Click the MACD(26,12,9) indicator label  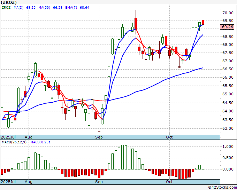tap(14, 142)
